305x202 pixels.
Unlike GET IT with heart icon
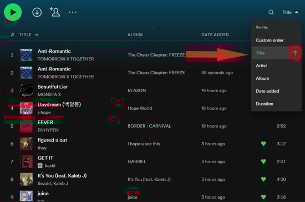click(x=263, y=161)
